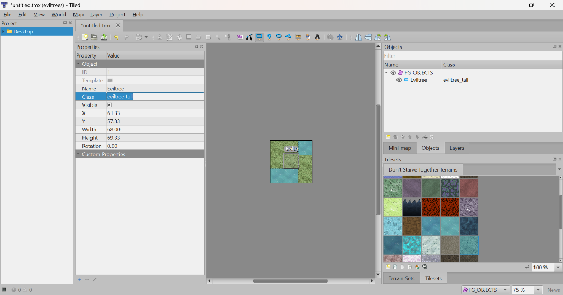The image size is (563, 295).
Task: Select the Insert Rectangle tool
Action: (260, 37)
